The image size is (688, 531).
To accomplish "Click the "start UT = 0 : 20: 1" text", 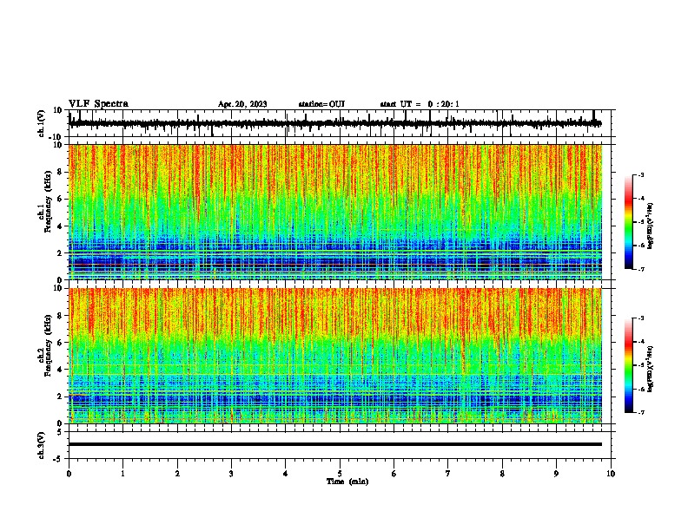I will click(x=420, y=104).
